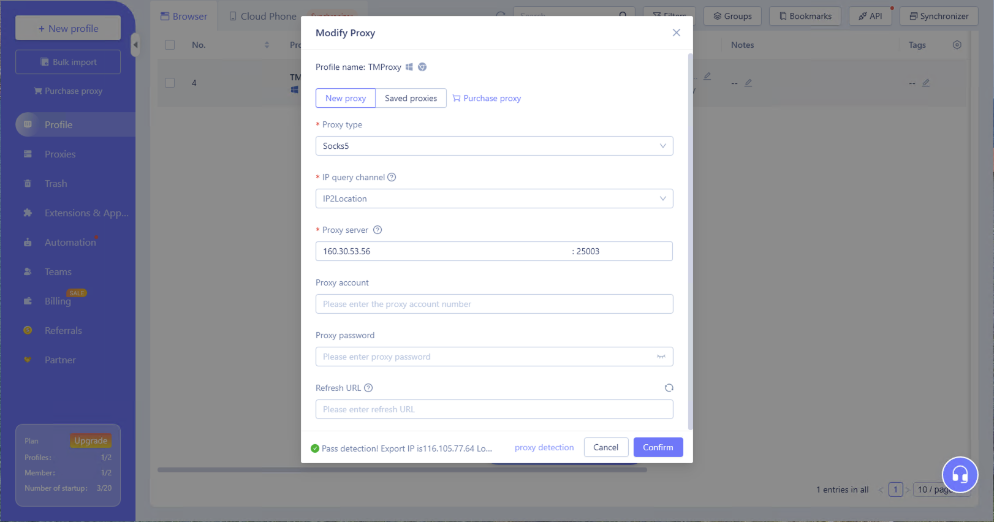Expand the Proxy type Socks5 dropdown
The width and height of the screenshot is (994, 522).
click(x=494, y=146)
